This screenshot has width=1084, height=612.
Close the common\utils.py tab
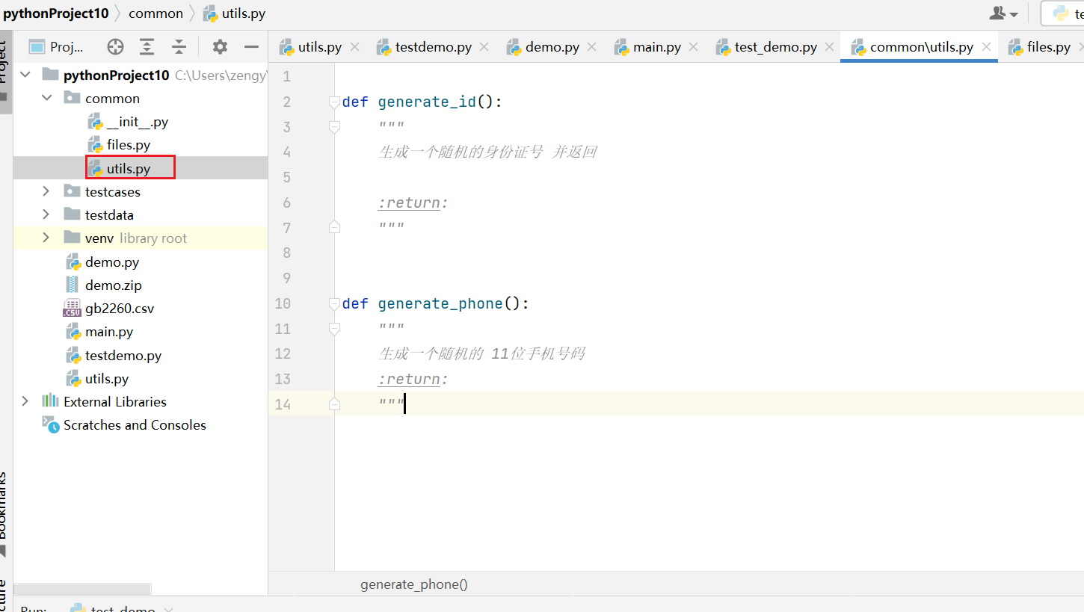point(986,47)
